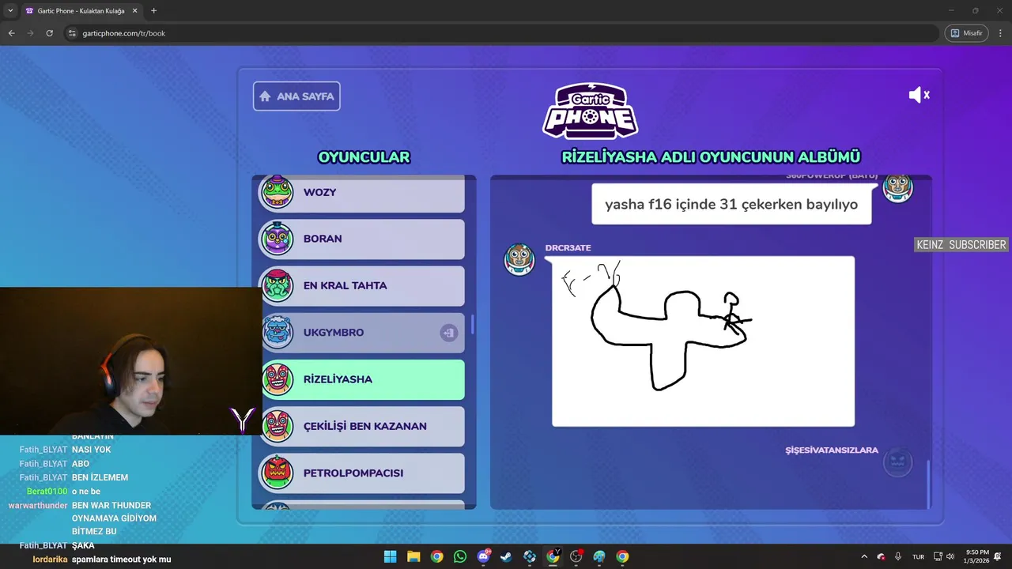Screen dimensions: 1012x569
Task: Open the Misafir guest profile button
Action: (966, 33)
